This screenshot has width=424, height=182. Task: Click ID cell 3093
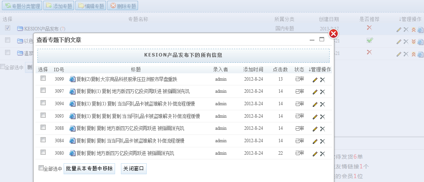(59, 116)
